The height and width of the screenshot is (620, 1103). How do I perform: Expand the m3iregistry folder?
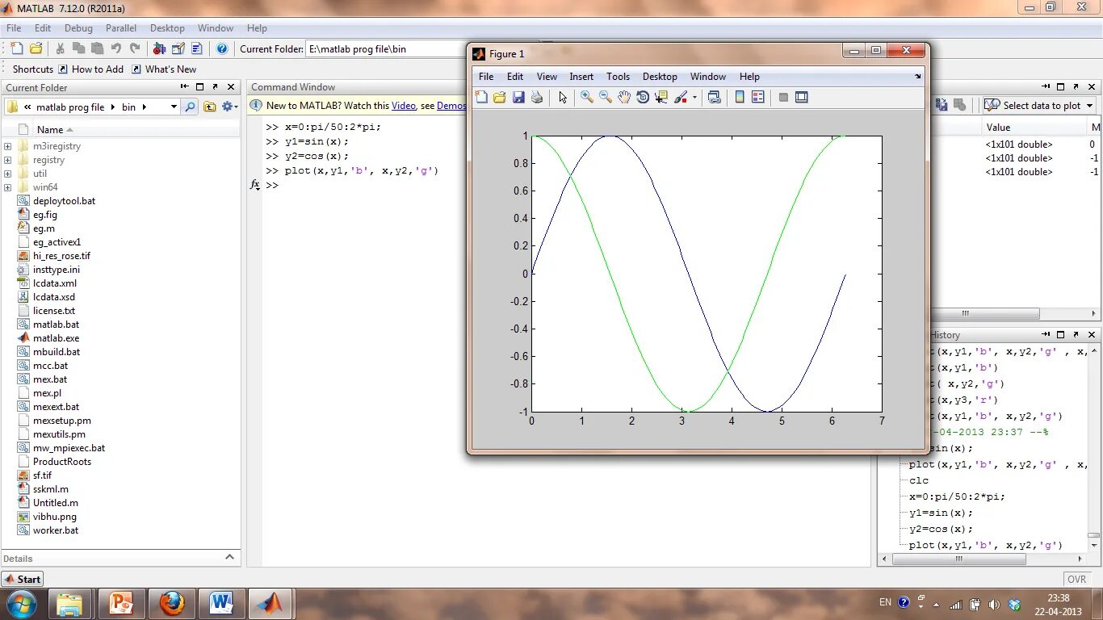[x=8, y=146]
